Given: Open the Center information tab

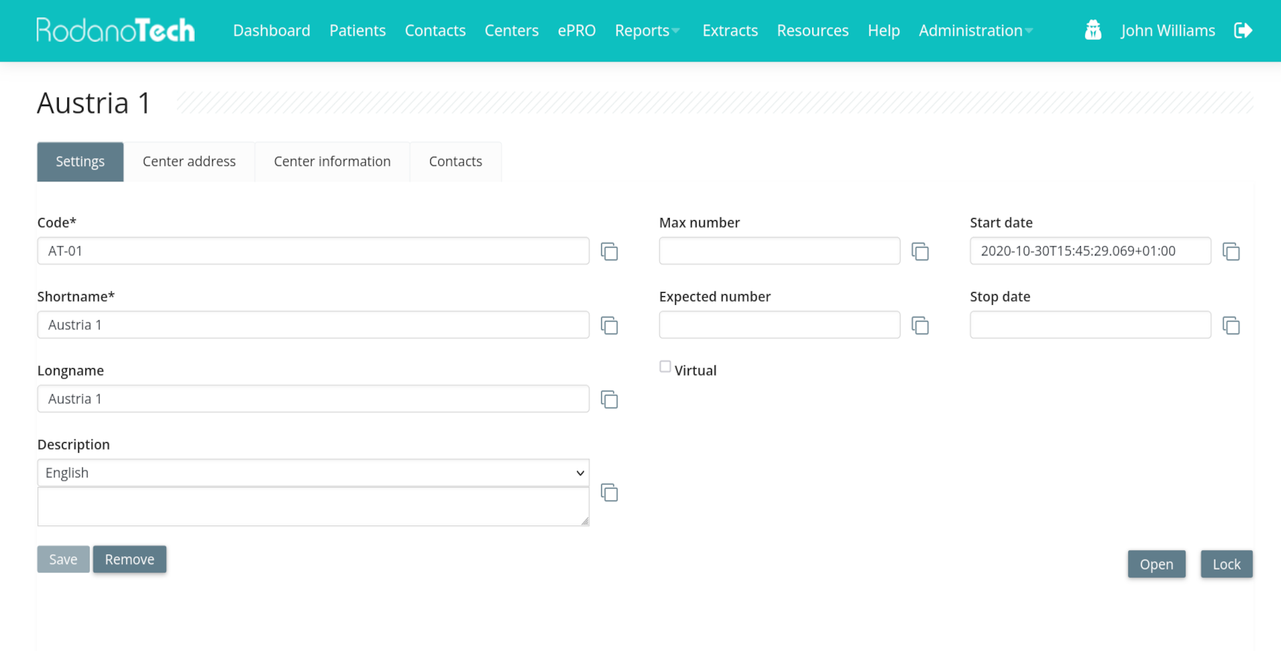Looking at the screenshot, I should point(332,161).
